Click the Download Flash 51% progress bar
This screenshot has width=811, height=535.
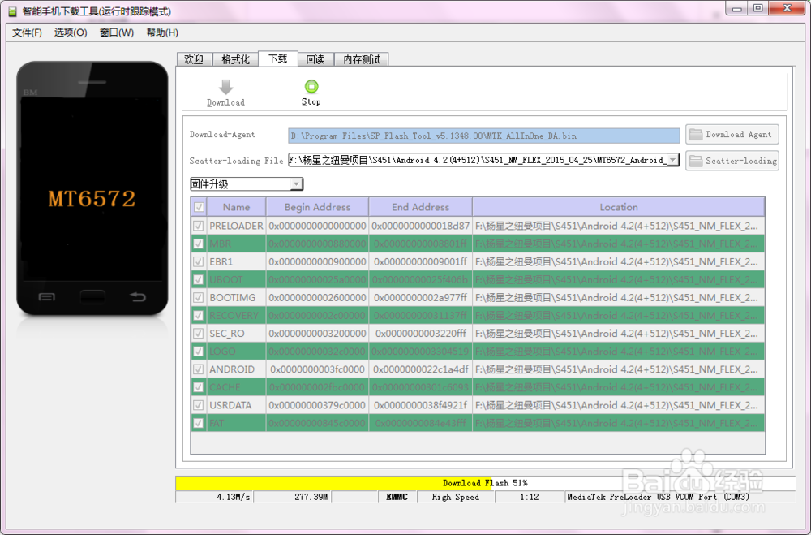click(485, 483)
